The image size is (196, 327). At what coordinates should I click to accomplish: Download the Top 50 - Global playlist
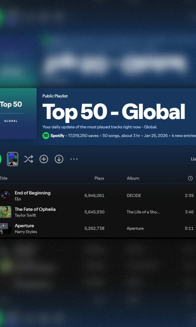click(x=59, y=159)
